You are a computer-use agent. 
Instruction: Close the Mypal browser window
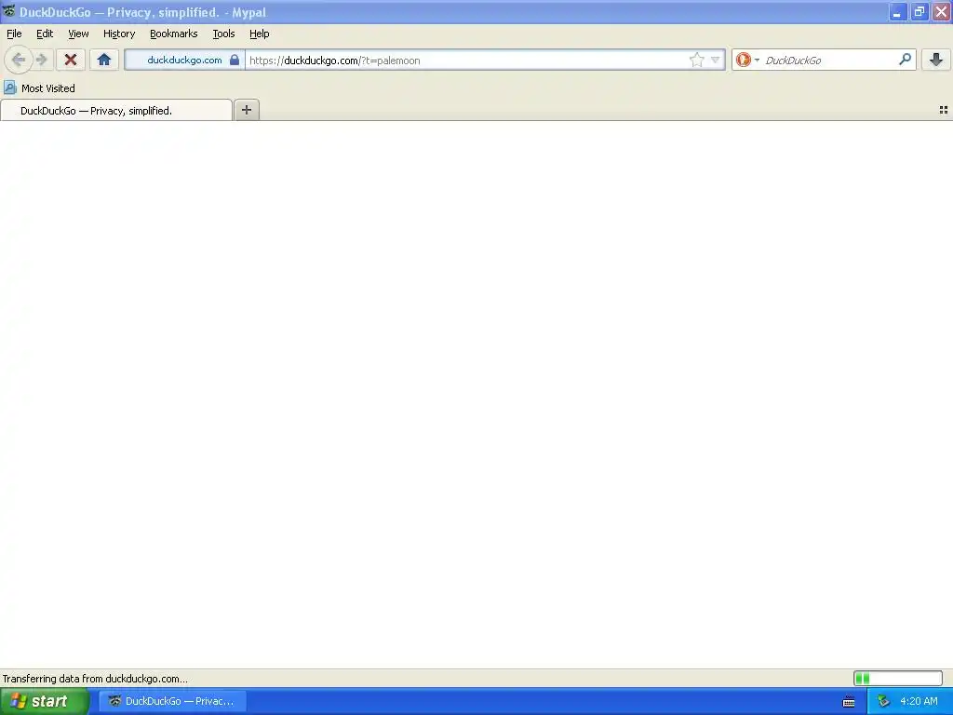pos(942,11)
